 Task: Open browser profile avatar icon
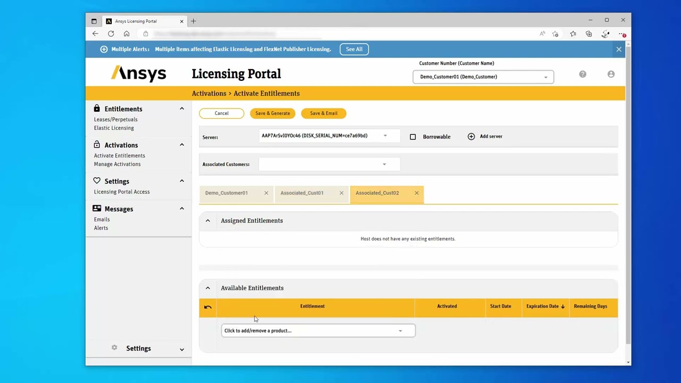pos(605,34)
